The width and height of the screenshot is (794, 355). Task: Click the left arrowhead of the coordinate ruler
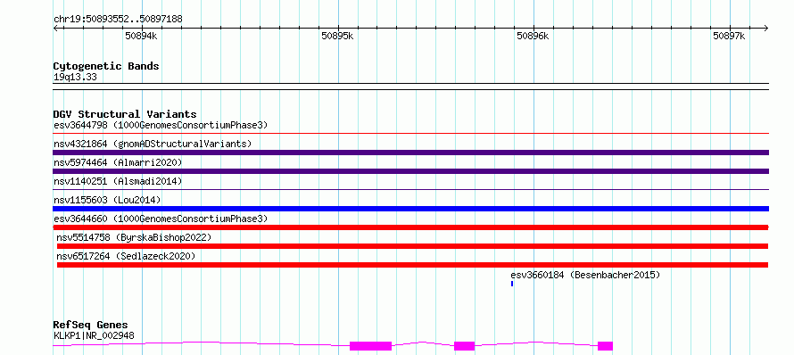pos(55,29)
